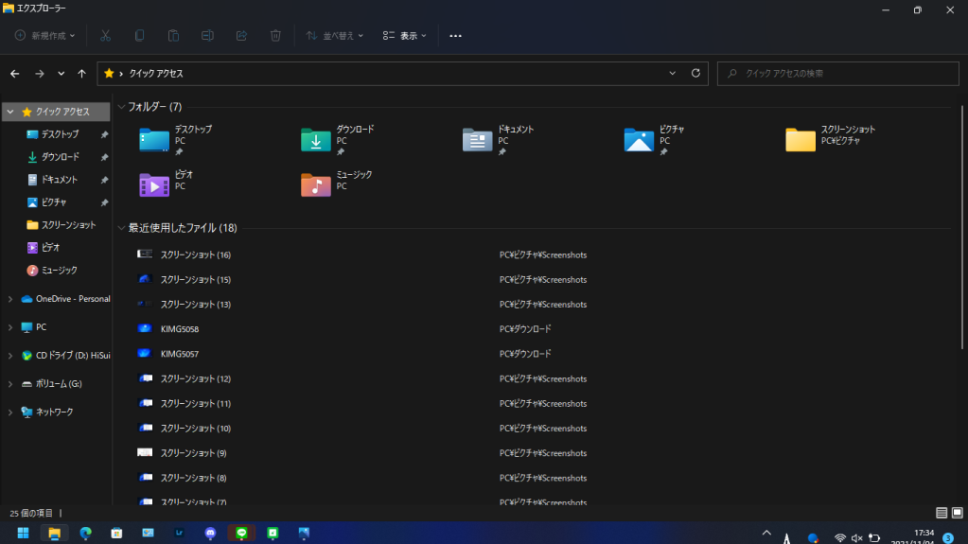
Task: Go up one level with the up arrow
Action: tap(82, 74)
